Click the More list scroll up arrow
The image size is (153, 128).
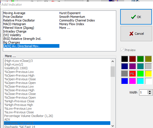[113, 61]
